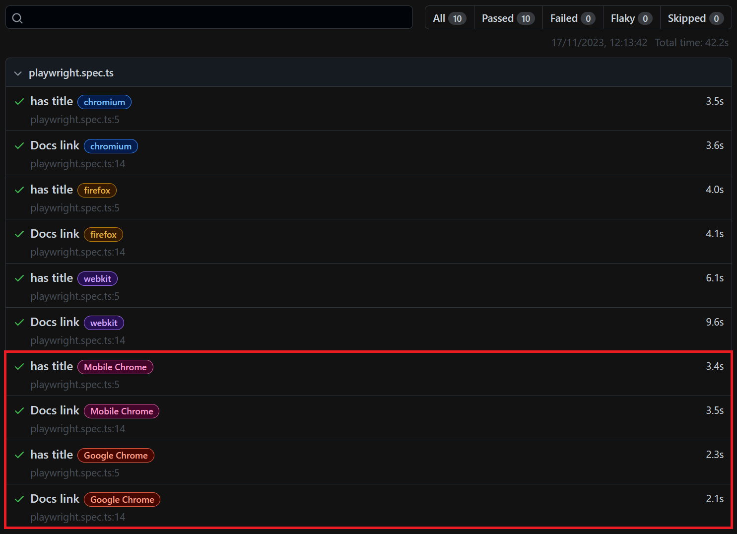Click Google Chrome badge on 'has title'

116,456
